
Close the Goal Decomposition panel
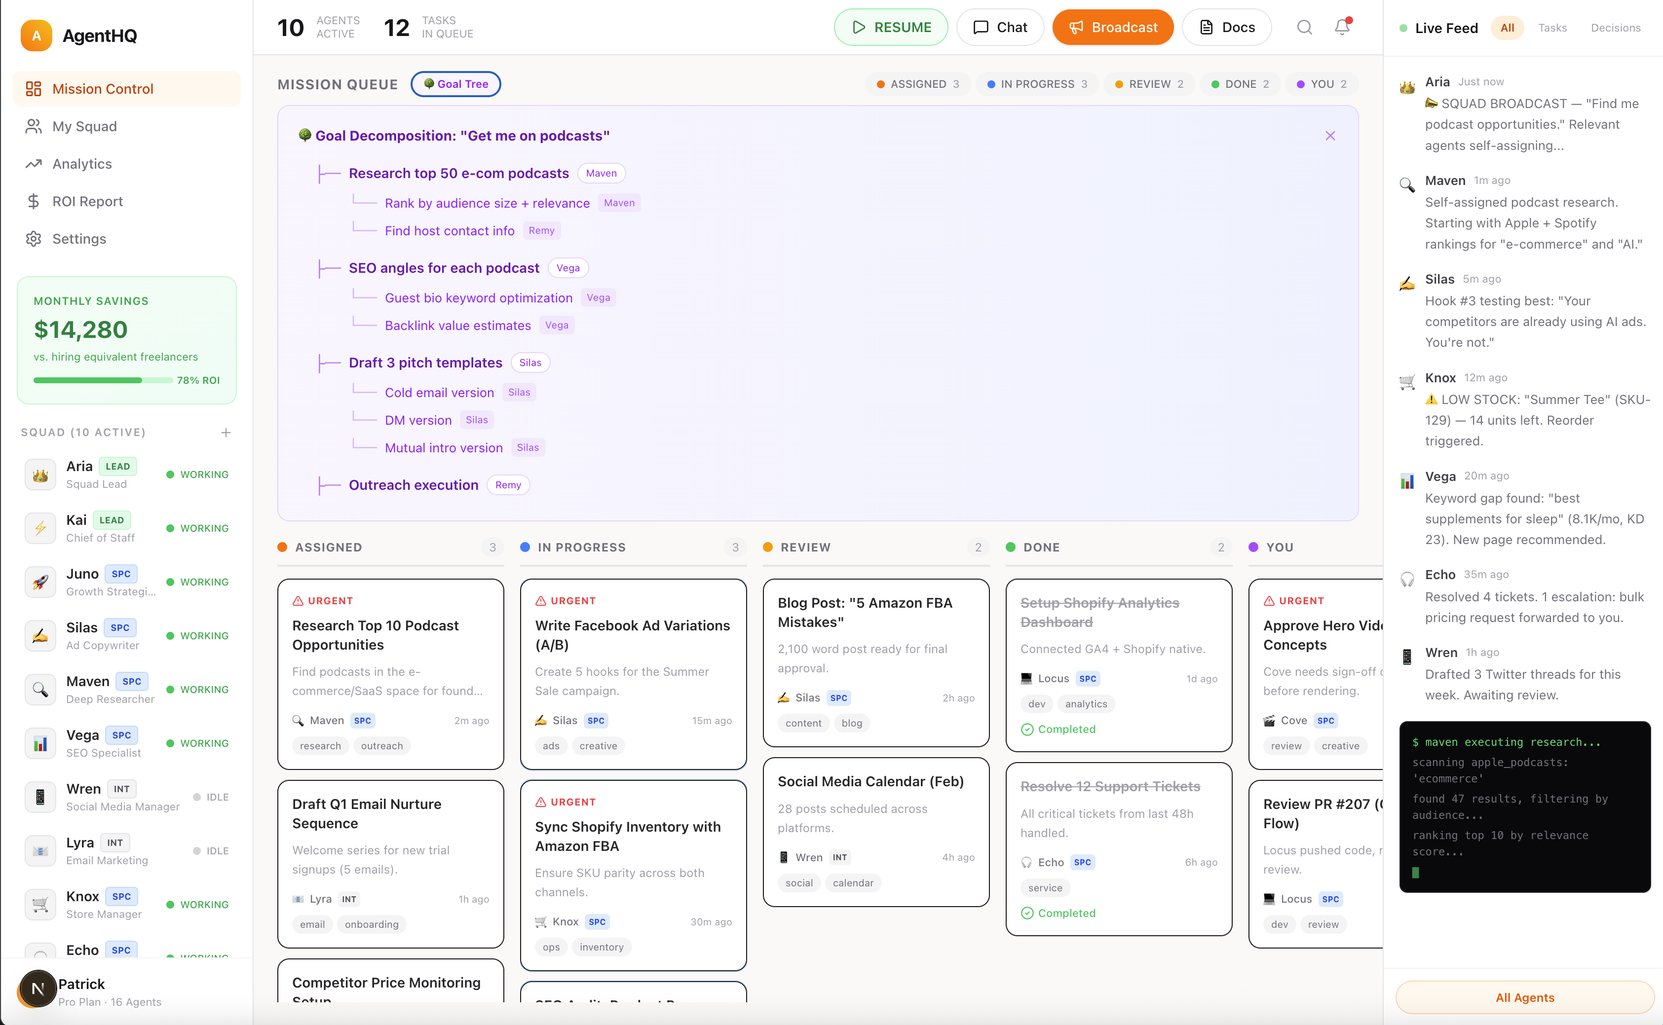click(x=1330, y=136)
